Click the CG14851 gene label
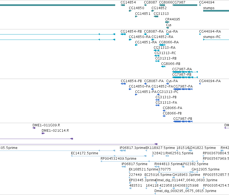This screenshot has width=229, height=195. click(x=143, y=14)
